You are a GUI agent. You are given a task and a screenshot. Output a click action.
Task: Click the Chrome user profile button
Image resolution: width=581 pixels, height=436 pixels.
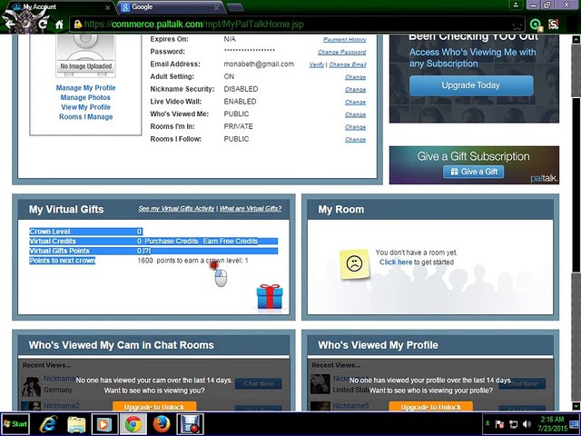coord(516,5)
